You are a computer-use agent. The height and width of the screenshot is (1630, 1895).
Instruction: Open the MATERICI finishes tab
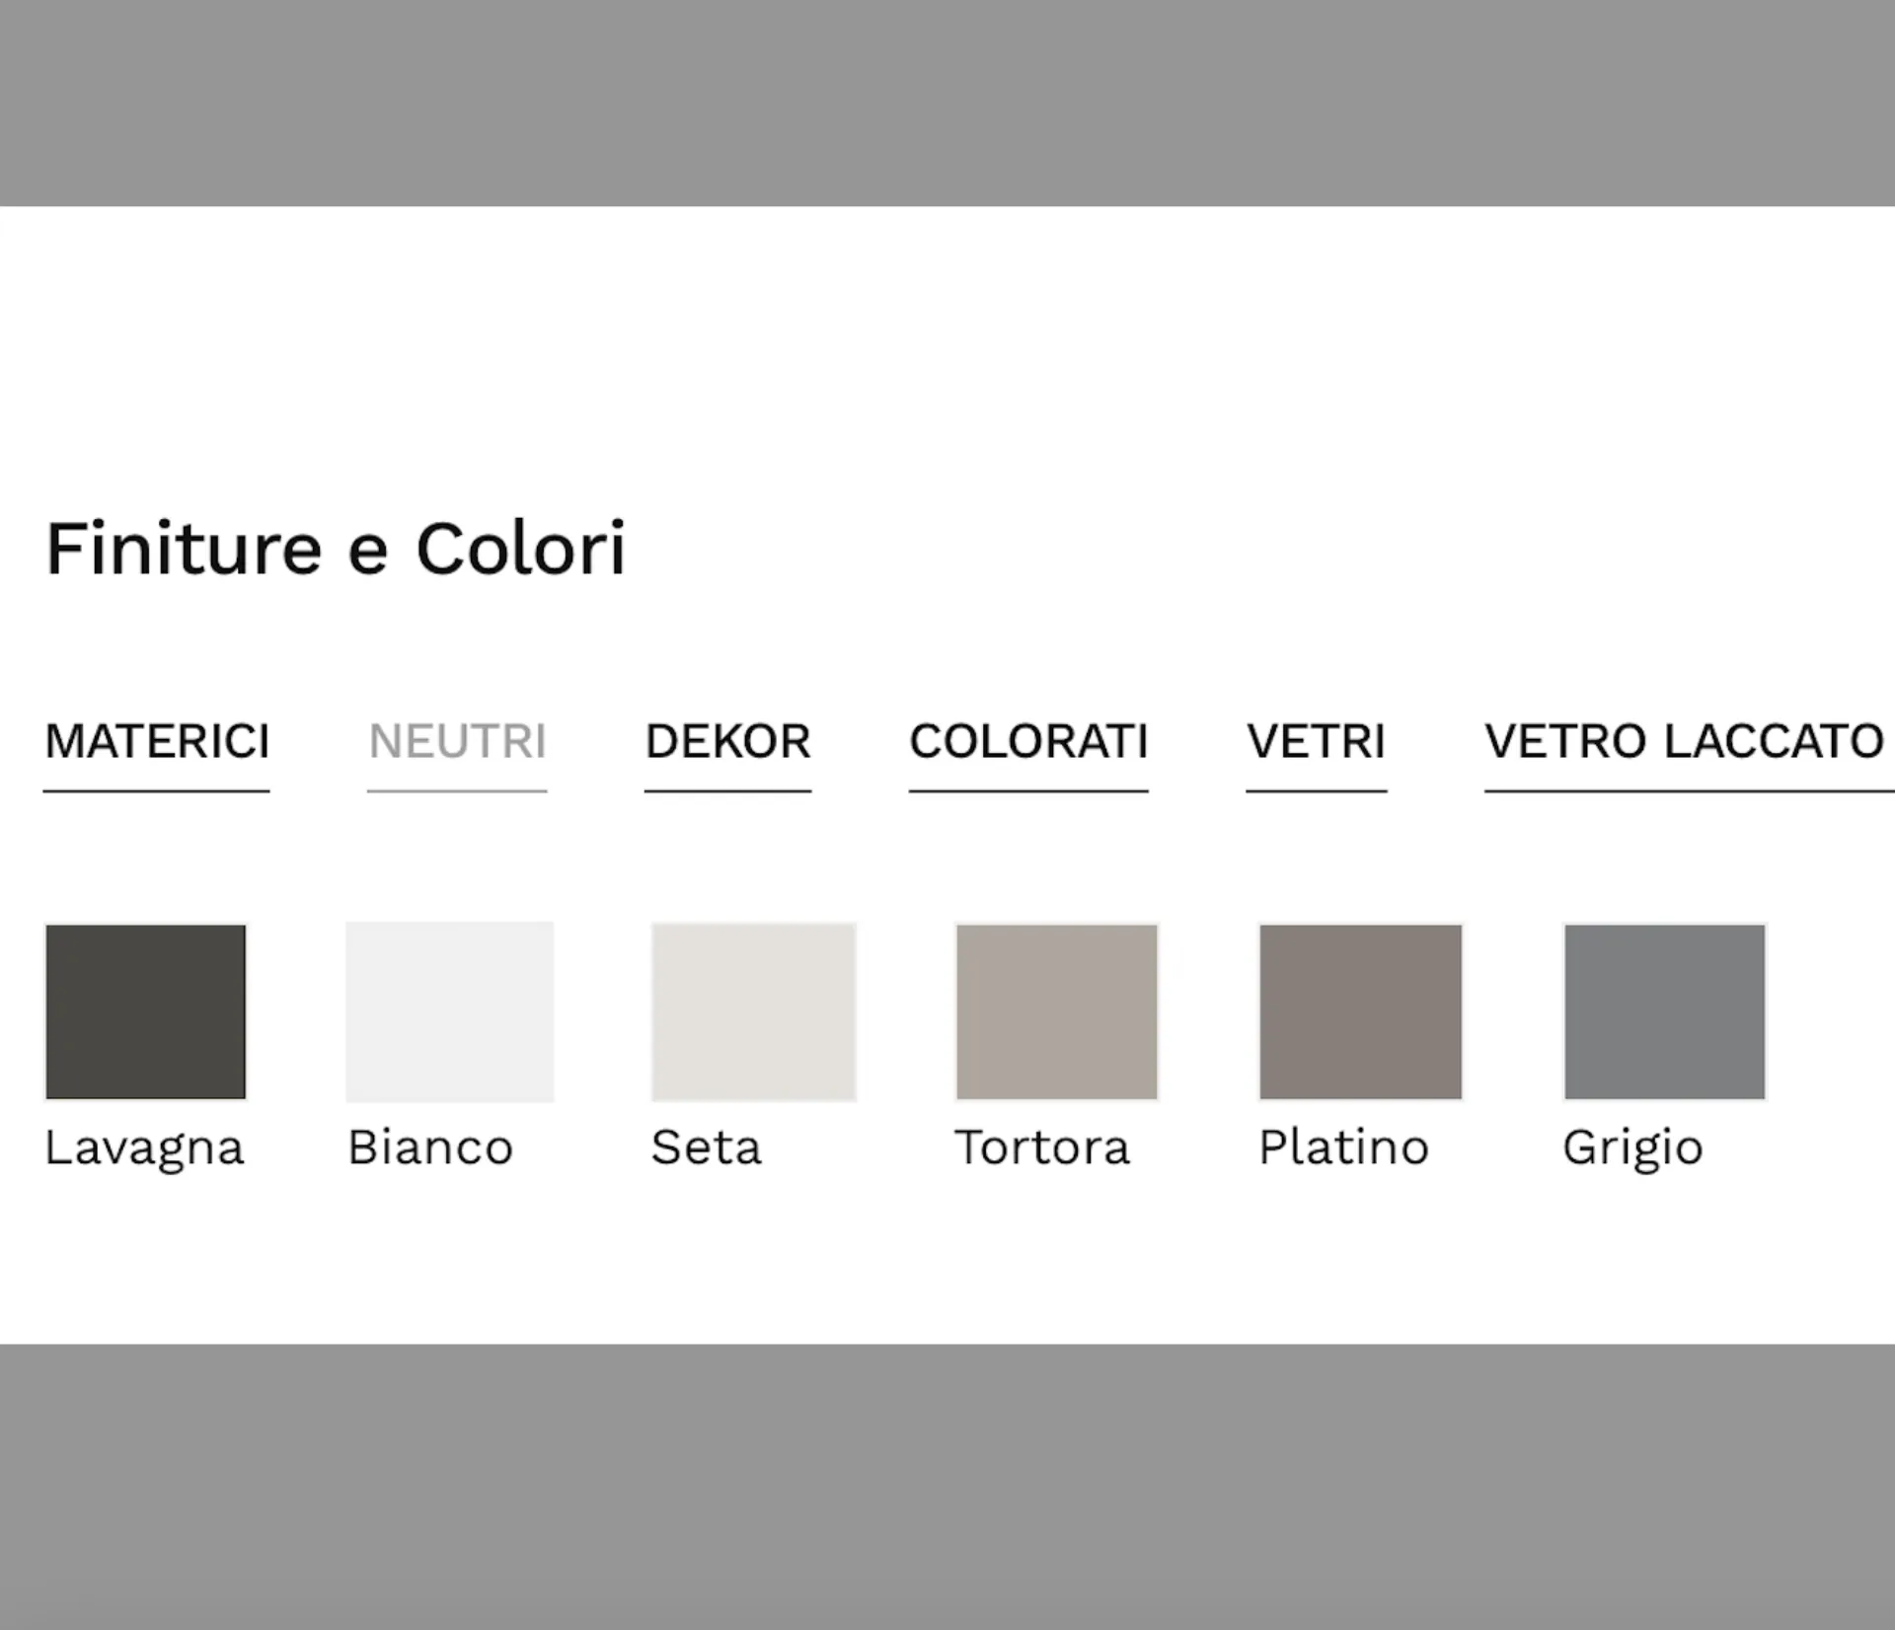pos(157,742)
